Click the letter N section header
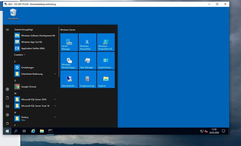The width and height of the screenshot is (241, 146). click(15, 112)
